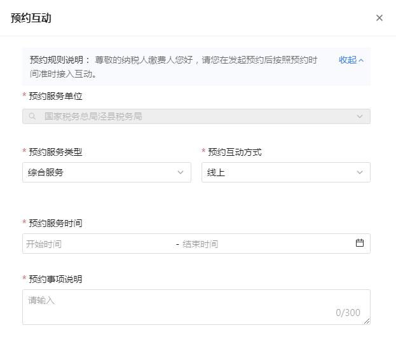The width and height of the screenshot is (396, 344).
Task: Click the text area resize handle
Action: click(367, 322)
